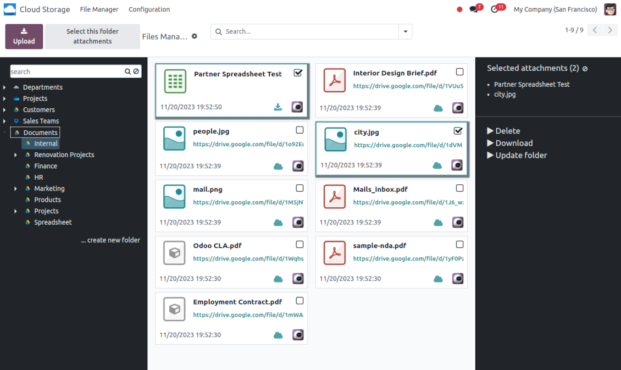Open the conversations icon with badge 7
Viewport: 621px width, 370px height.
click(x=474, y=9)
